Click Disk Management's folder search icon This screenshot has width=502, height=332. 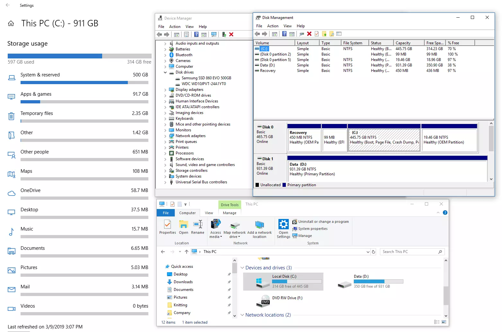(x=332, y=34)
